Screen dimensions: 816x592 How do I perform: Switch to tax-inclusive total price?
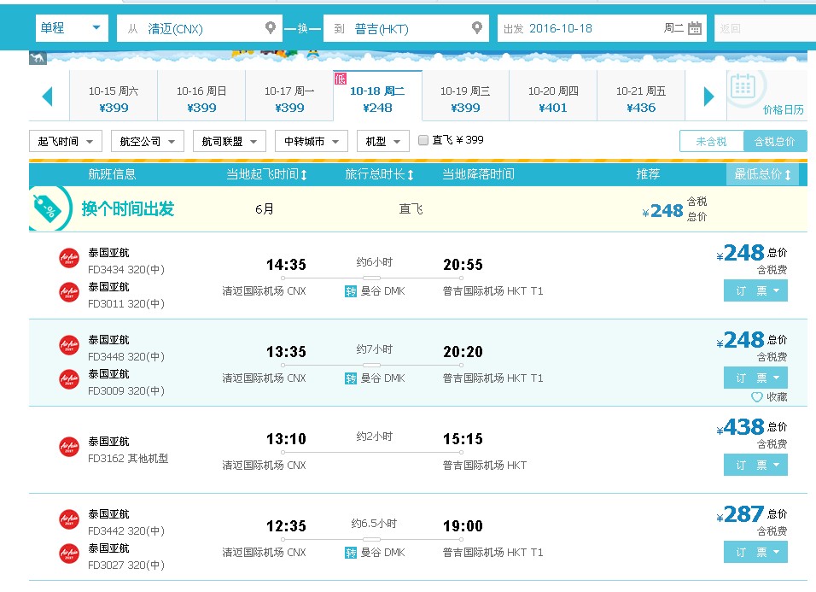[x=774, y=141]
